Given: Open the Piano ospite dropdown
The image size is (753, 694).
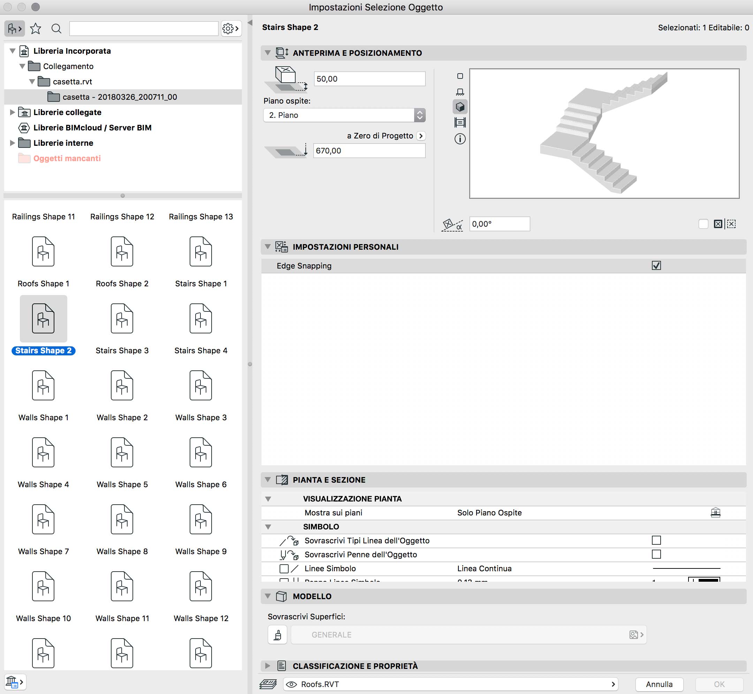Looking at the screenshot, I should (344, 115).
